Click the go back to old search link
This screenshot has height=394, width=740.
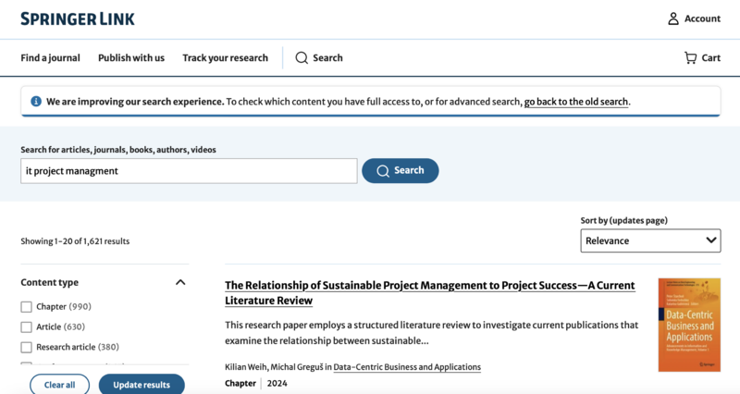click(x=576, y=102)
